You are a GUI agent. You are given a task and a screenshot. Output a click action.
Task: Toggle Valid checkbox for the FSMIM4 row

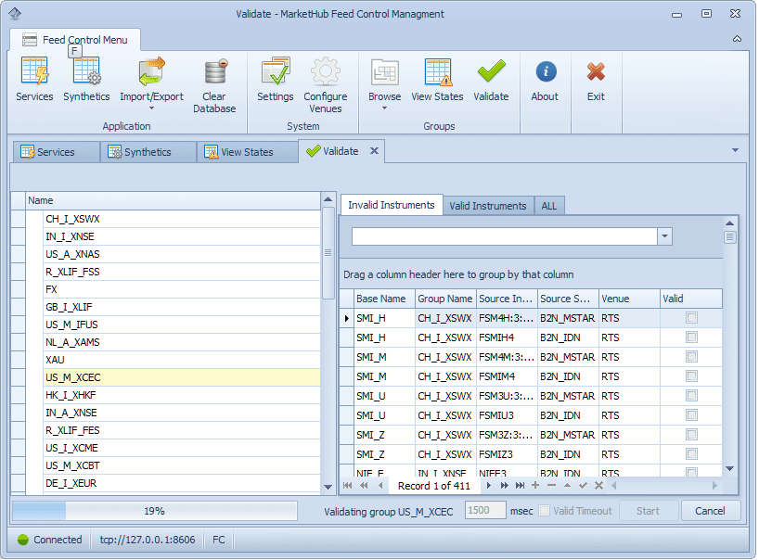(x=691, y=376)
